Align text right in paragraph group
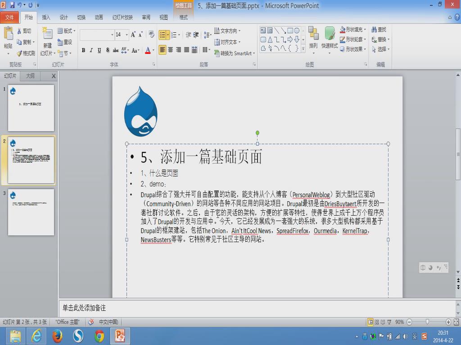Viewport: 461px width, 345px height. (178, 49)
